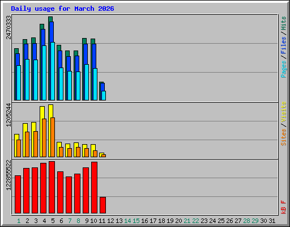Click the cyan pages bar for day 10
Image resolution: width=290 pixels, height=227 pixels.
tap(95, 84)
